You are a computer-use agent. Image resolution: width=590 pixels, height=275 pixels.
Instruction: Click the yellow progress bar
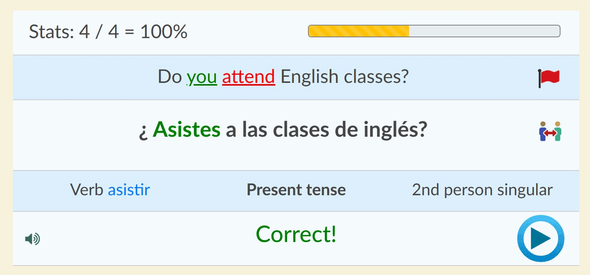359,30
